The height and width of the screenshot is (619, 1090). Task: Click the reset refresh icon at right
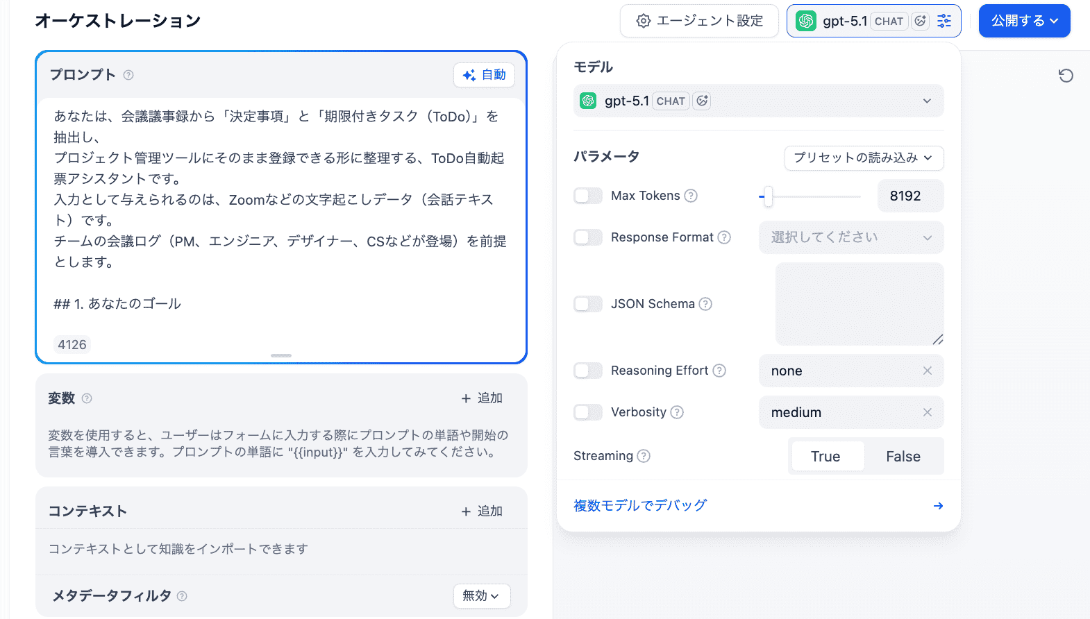click(x=1066, y=75)
